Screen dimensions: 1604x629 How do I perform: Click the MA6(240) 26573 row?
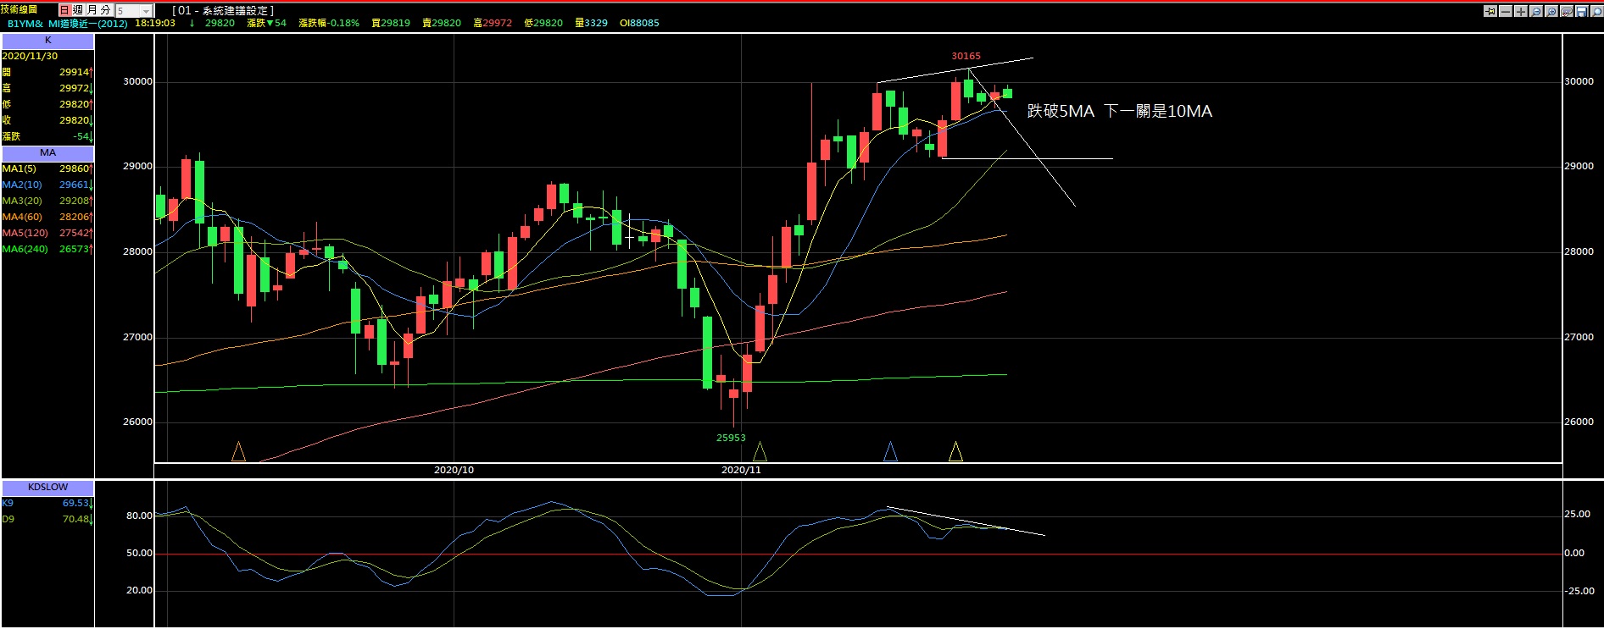coord(47,249)
